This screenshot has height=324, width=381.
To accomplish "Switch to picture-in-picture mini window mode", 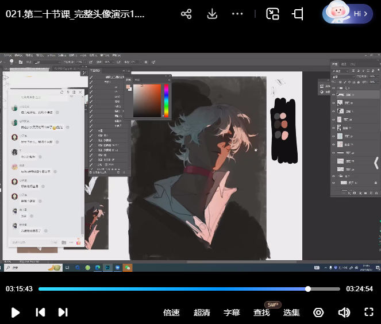I will coord(273,14).
